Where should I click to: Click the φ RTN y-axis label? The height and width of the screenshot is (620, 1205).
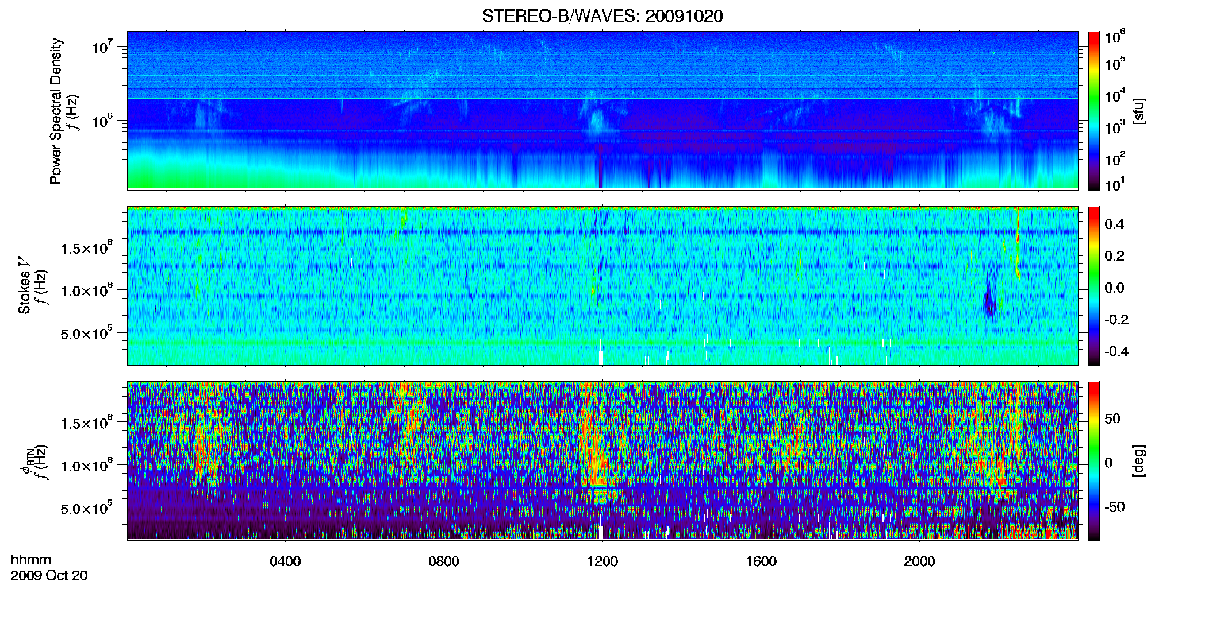(x=26, y=462)
